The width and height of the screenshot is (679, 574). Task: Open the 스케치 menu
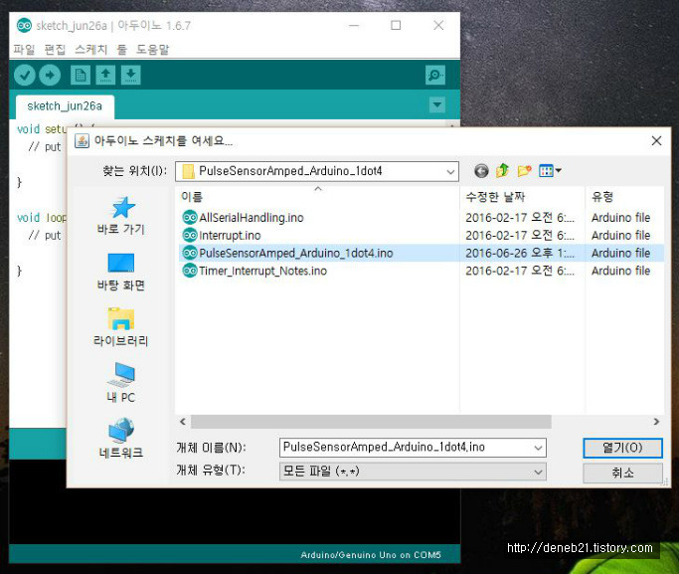tap(90, 50)
